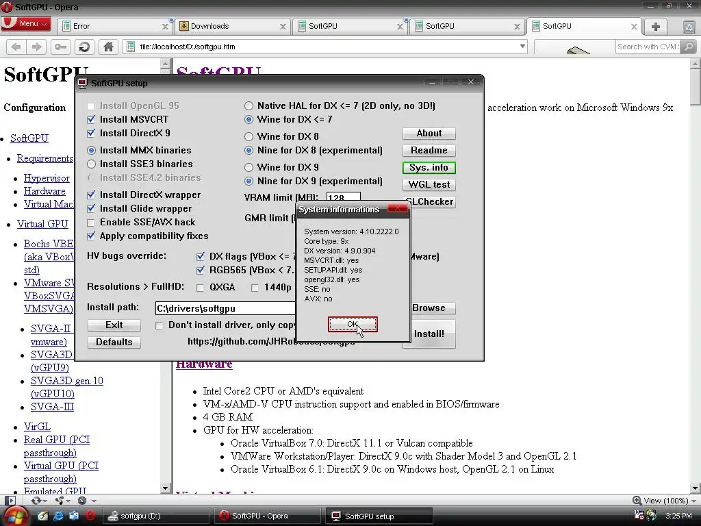
Task: Open the softgpu (D:) taskbar window
Action: 156,516
